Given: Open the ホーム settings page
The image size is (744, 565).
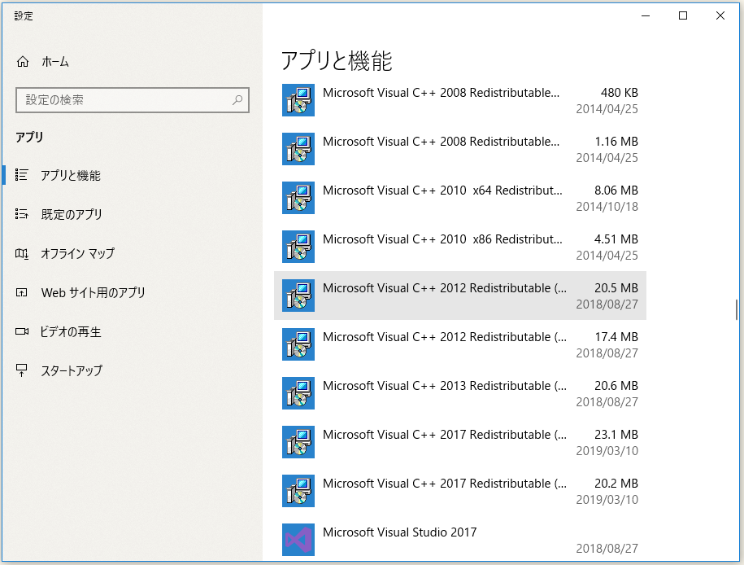Looking at the screenshot, I should (55, 62).
